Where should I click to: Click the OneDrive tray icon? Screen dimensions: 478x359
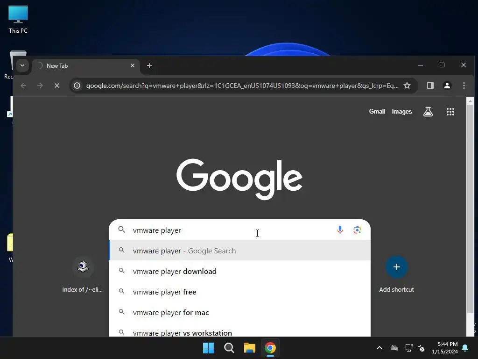click(394, 348)
